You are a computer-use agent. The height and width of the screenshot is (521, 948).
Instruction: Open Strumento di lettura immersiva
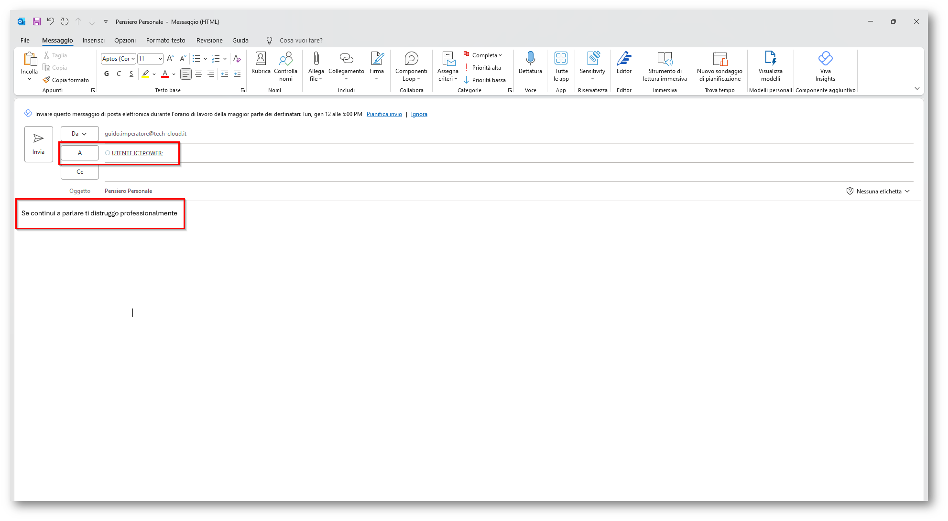tap(665, 59)
